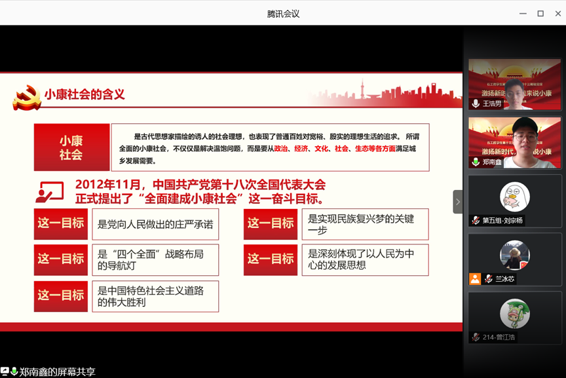Minimize the 腾讯会议 window

tap(523, 14)
